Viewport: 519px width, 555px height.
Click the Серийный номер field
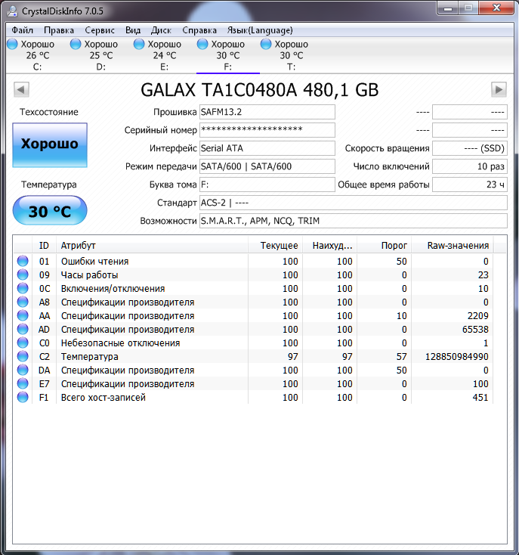pyautogui.click(x=267, y=130)
